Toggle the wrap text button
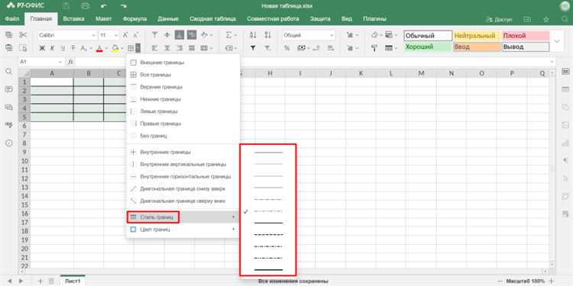573x286 pixels. [192, 35]
